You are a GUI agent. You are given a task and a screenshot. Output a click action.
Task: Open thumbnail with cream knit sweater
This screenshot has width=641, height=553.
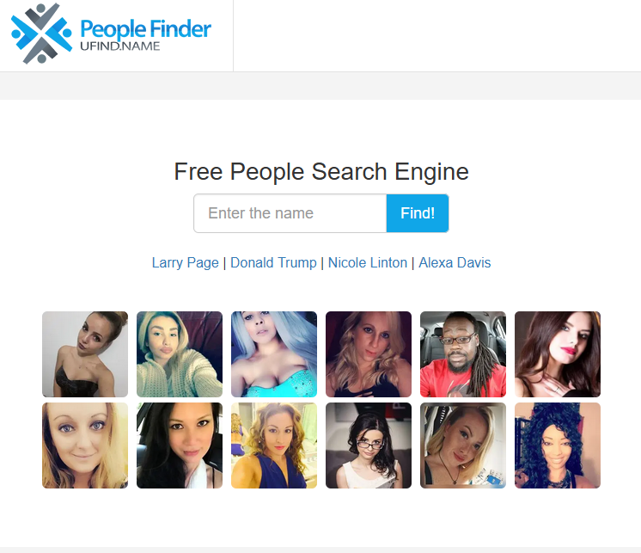tap(180, 354)
